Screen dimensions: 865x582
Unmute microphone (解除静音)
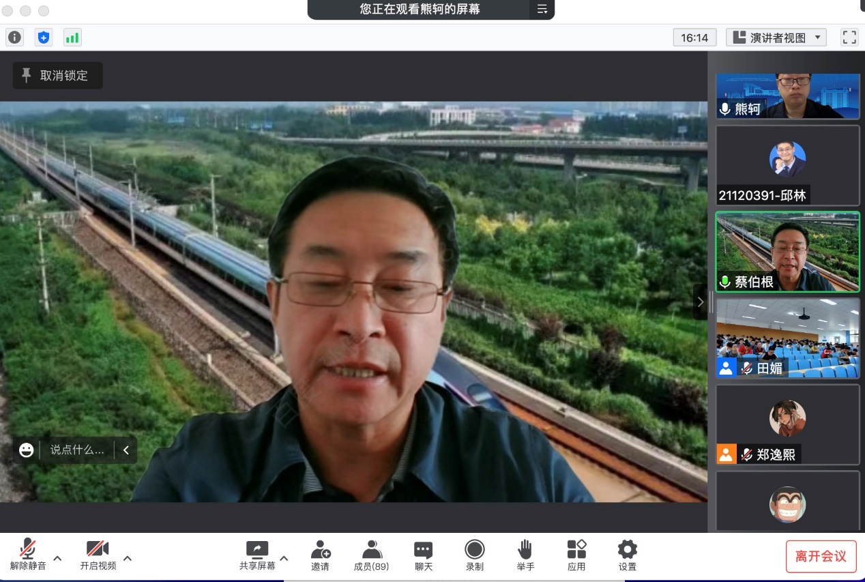tap(28, 555)
